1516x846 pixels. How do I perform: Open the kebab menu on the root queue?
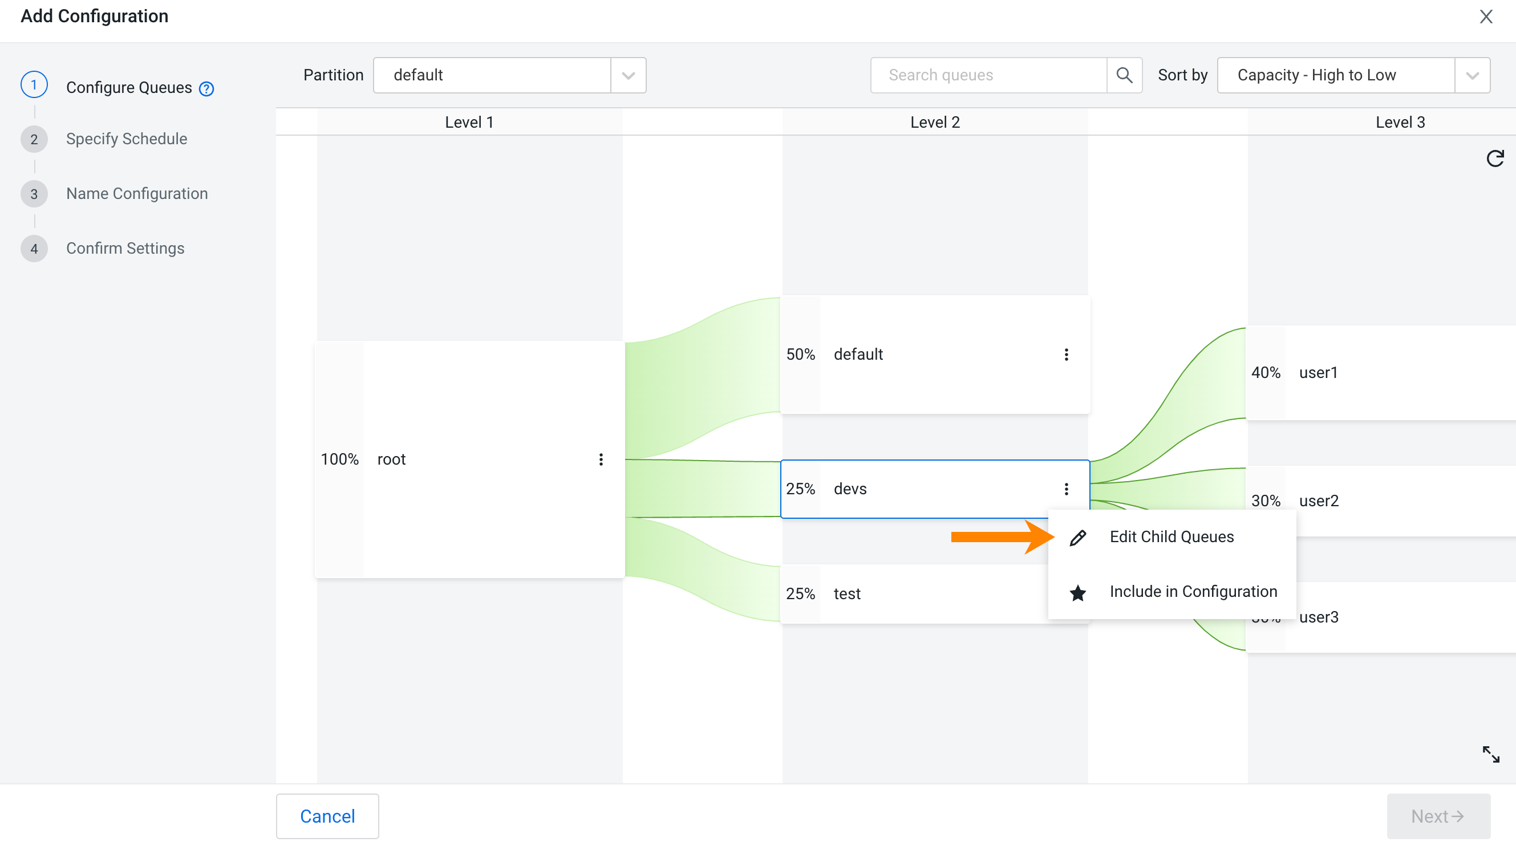pyautogui.click(x=601, y=459)
